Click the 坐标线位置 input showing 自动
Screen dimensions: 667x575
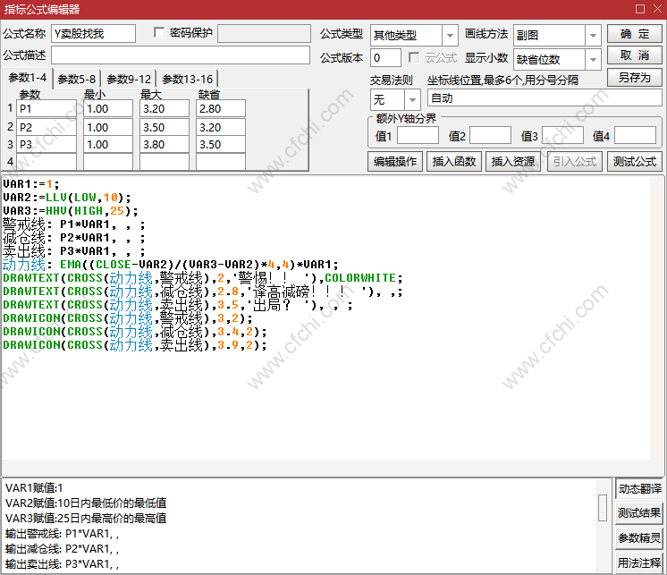(x=545, y=98)
